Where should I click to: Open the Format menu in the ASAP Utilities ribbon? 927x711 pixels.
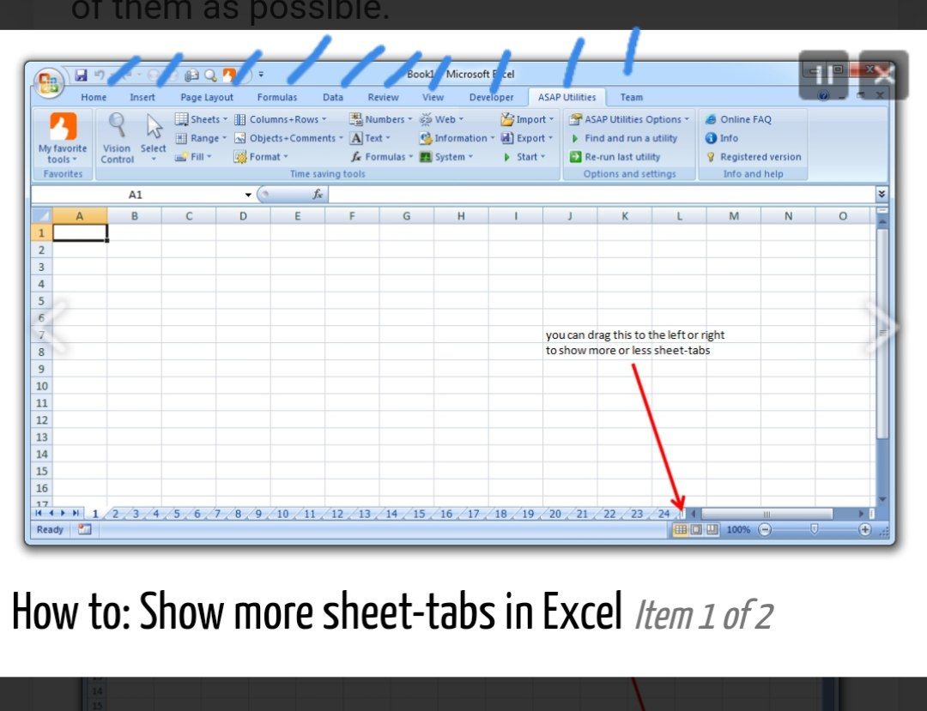(261, 157)
